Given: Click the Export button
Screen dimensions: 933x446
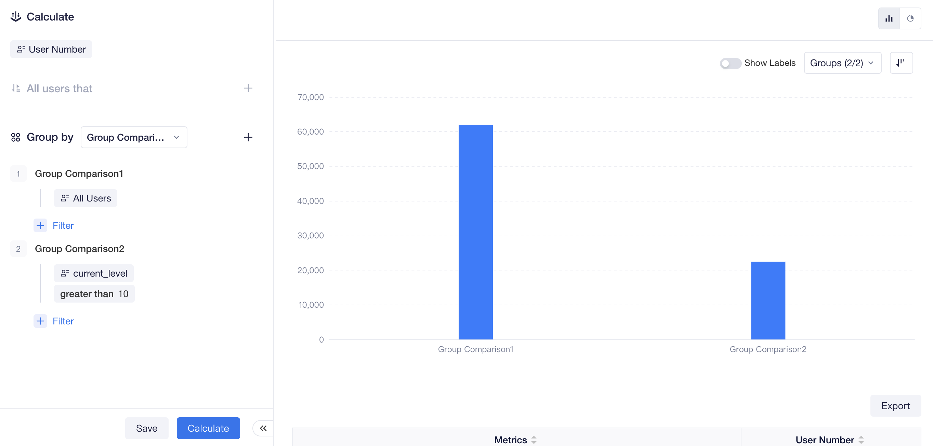Looking at the screenshot, I should click(895, 406).
